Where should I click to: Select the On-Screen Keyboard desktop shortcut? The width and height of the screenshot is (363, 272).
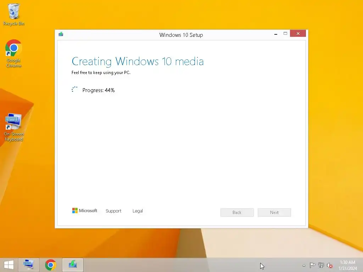pos(14,127)
